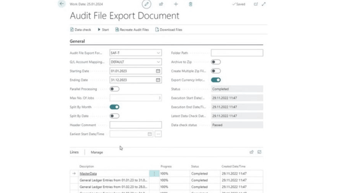Click Execution Start Date/Time value
The height and width of the screenshot is (193, 342).
click(237, 98)
